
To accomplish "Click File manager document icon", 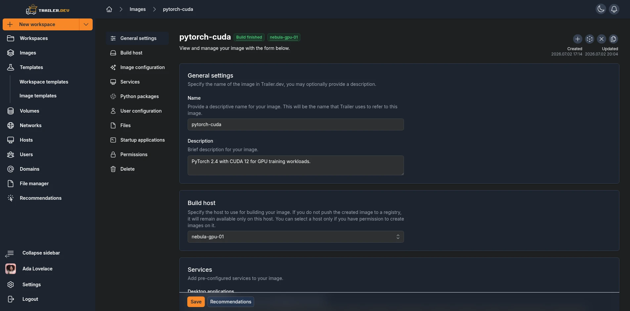I will pos(11,184).
